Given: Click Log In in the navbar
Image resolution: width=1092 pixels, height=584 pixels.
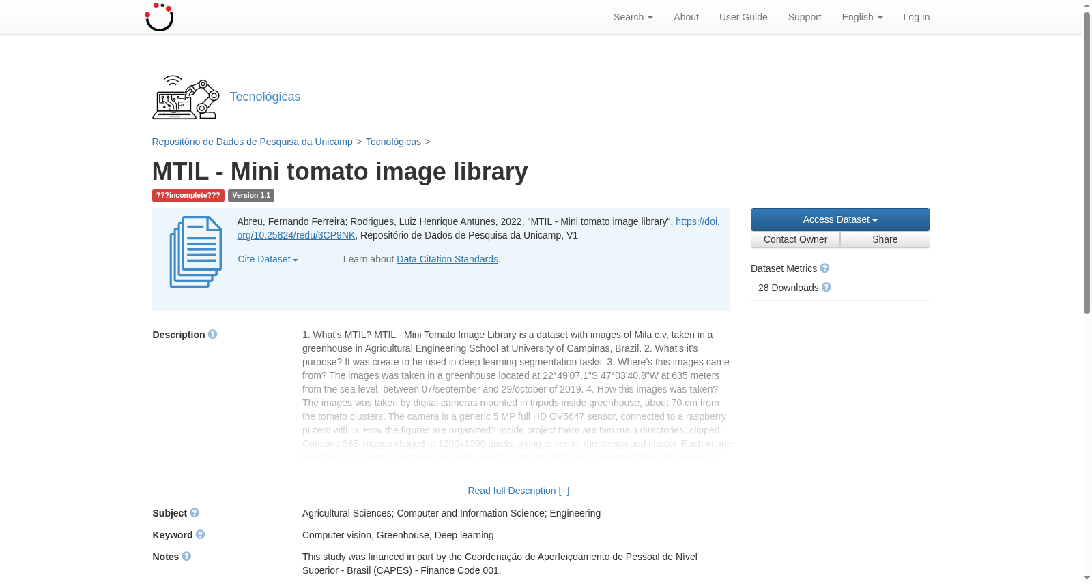Looking at the screenshot, I should [x=916, y=17].
